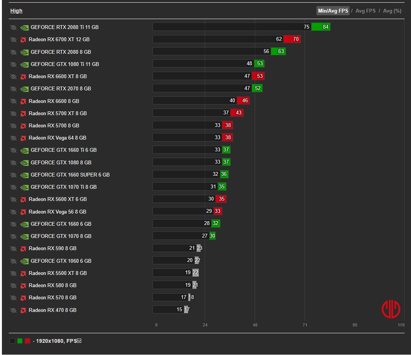Viewport: 411px width, 355px height.
Task: Toggle visibility of Radeon RX 590 8 GB
Action: [x=13, y=249]
